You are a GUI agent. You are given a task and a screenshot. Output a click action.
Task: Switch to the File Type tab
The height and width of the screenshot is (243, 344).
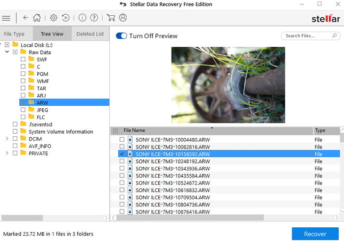coord(14,34)
